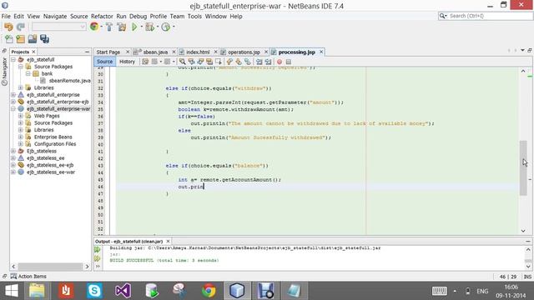534x300 pixels.
Task: Click the Clean and Build Project icon
Action: coord(122,27)
